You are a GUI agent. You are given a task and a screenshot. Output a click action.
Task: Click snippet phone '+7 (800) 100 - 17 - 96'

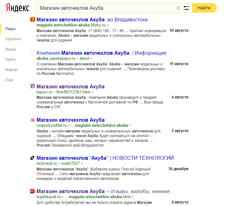point(106,31)
